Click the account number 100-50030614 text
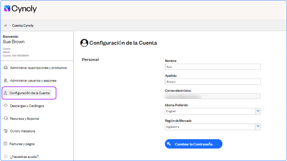Image resolution: width=287 pixels, height=161 pixels. pos(20,55)
